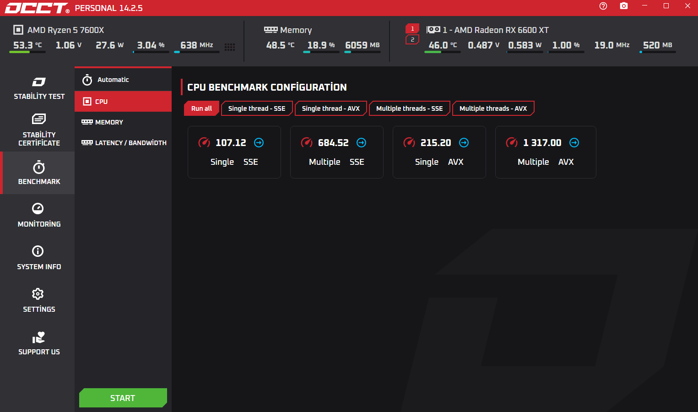This screenshot has height=412, width=698.
Task: Open the Settings section
Action: pos(39,301)
